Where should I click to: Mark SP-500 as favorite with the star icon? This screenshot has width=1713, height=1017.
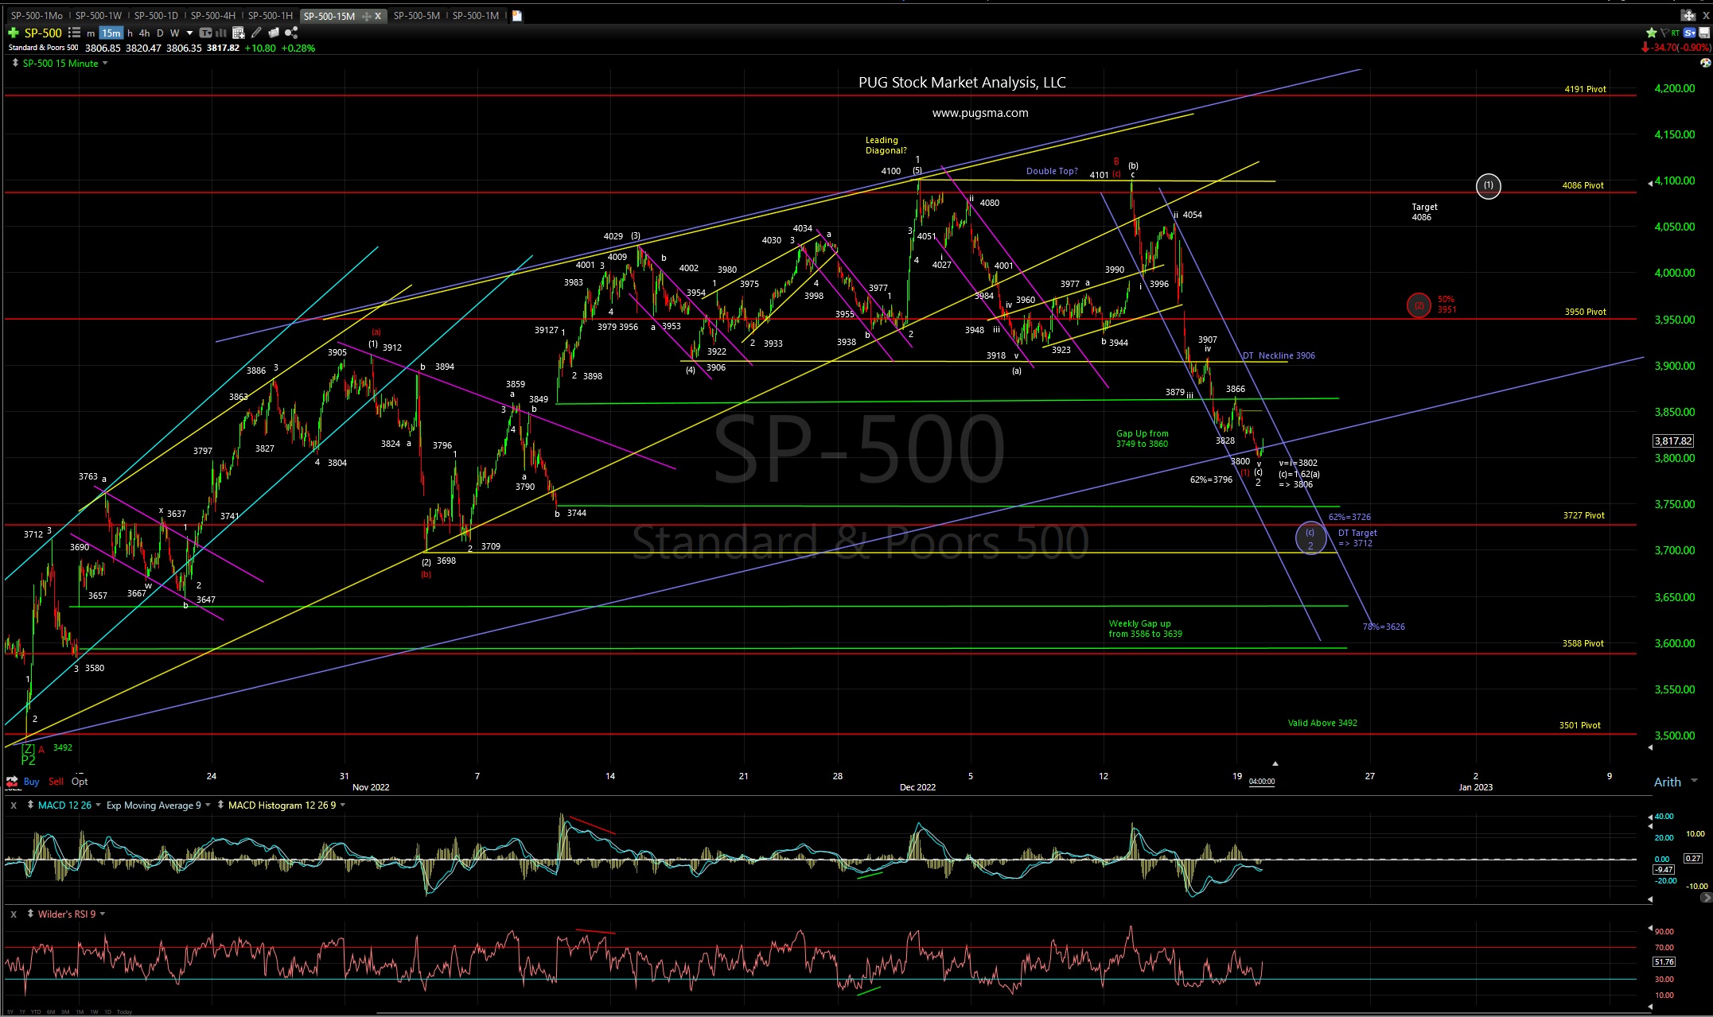(x=1652, y=33)
